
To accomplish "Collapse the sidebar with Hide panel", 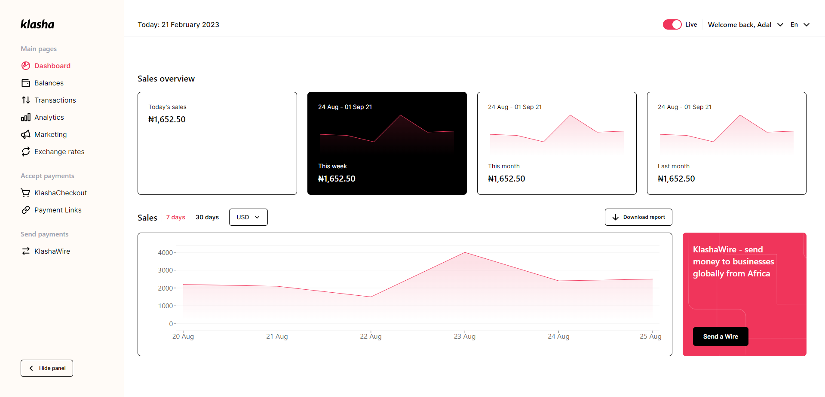I will click(46, 368).
